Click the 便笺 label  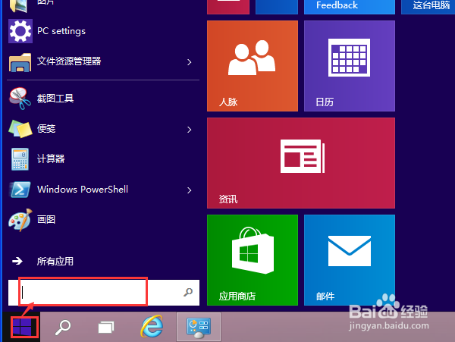tap(46, 128)
